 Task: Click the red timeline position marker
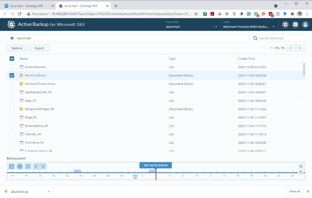[156, 174]
